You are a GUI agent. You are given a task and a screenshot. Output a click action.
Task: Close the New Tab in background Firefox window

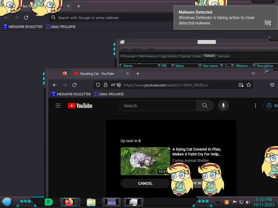(68, 6)
